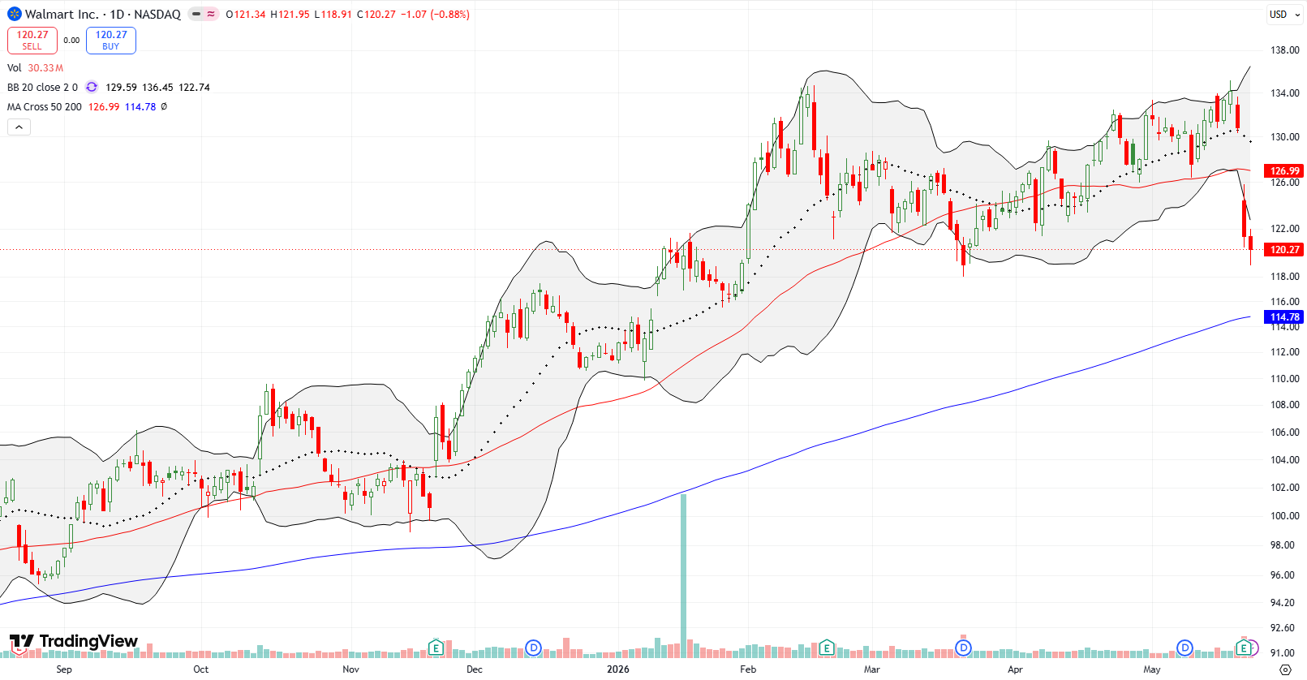Viewport: 1307px width, 680px height.
Task: Click the BB upper band value 136.45
Action: (x=157, y=88)
